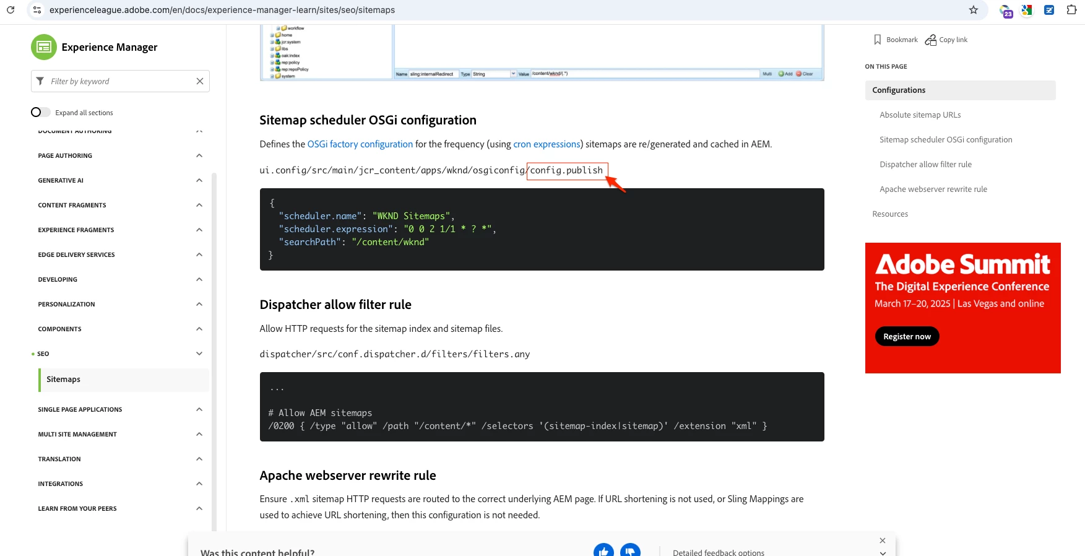Viewport: 1085px width, 556px height.
Task: Click the Adobe Summit banner headline
Action: coord(962,264)
